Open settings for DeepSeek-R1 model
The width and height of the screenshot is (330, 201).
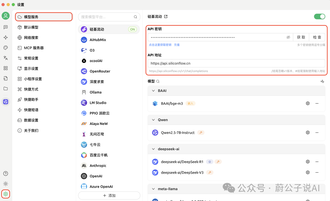308,162
